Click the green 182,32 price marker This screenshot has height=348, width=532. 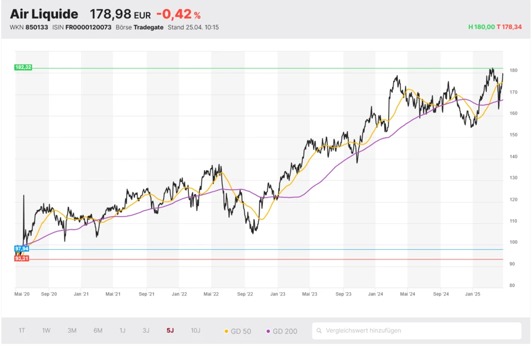(x=22, y=67)
